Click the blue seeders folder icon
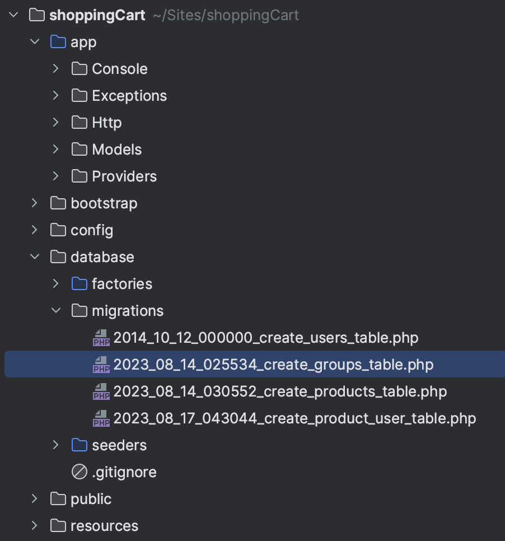The image size is (505, 541). click(80, 445)
